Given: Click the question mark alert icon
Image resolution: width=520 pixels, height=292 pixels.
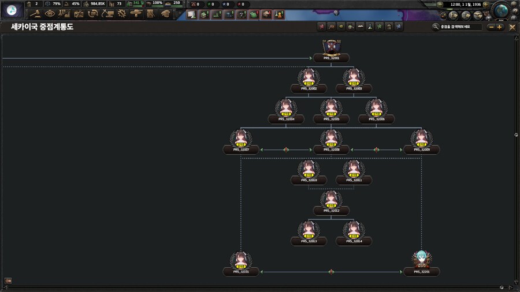Looking at the screenshot, I should point(241,14).
